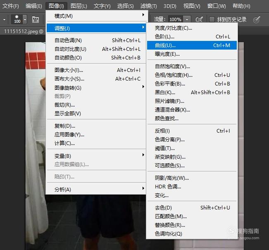Open 亮度/对比度(C)... adjustment
This screenshot has height=250, width=269.
192,28
